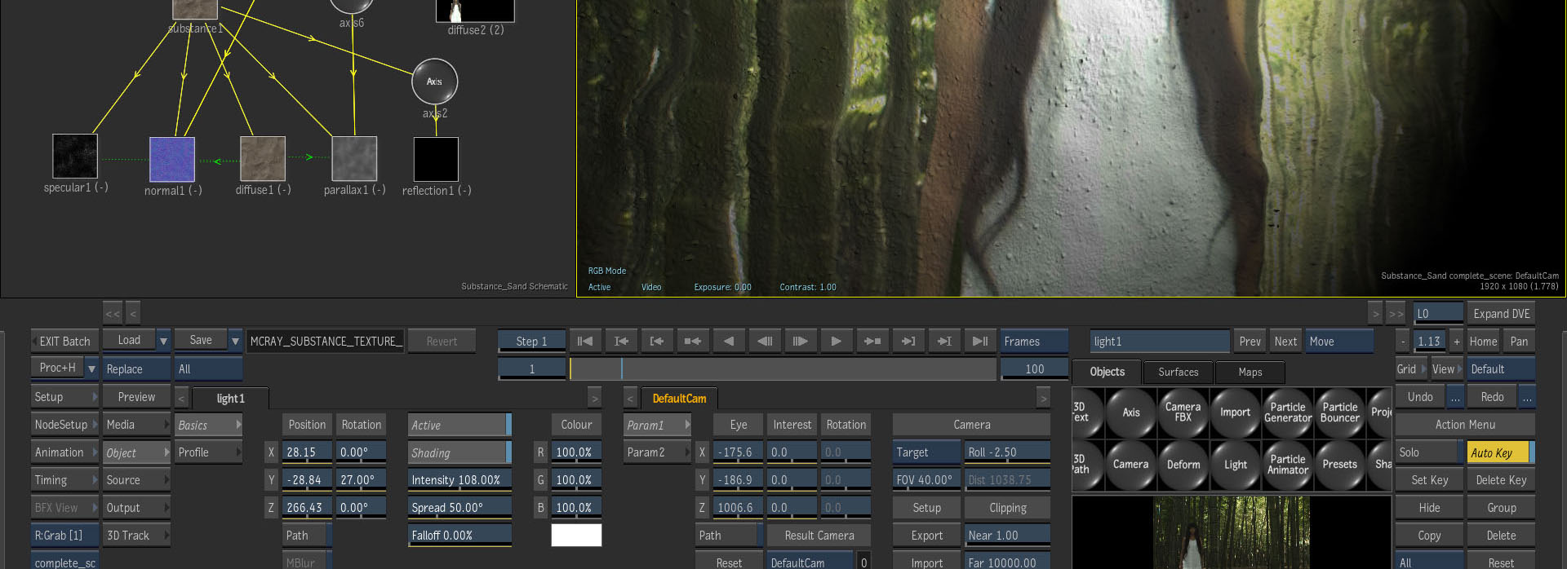Open the Maps tab

[1250, 372]
